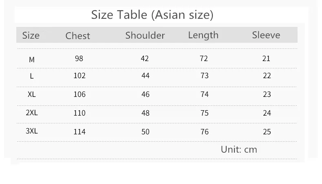This screenshot has height=184, width=322.
Task: Click the Size Table (Asian size) title
Action: 152,15
